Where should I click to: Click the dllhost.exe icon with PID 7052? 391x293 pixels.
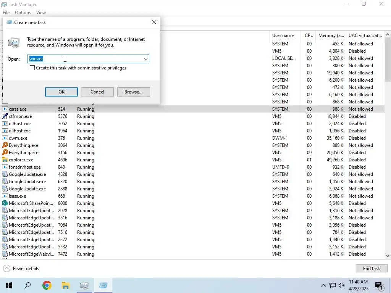point(5,123)
